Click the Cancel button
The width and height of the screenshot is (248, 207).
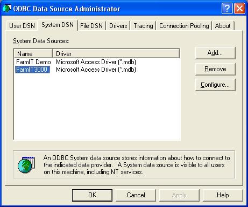click(x=136, y=195)
